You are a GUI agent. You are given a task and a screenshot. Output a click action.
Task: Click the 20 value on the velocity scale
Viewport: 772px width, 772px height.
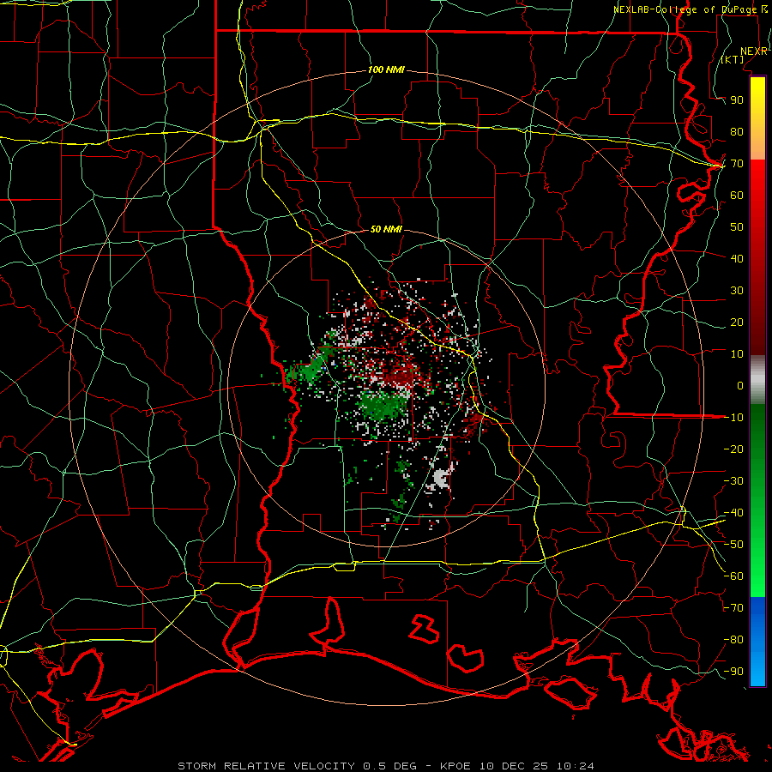[x=737, y=322]
